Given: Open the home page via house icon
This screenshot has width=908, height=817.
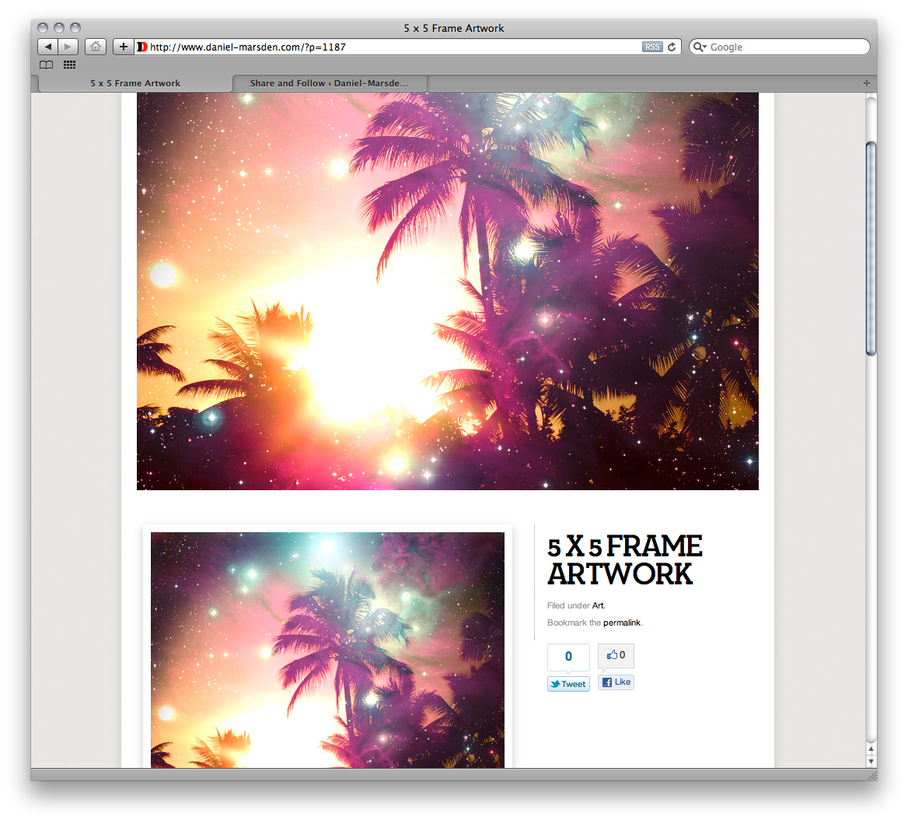Looking at the screenshot, I should pyautogui.click(x=95, y=47).
